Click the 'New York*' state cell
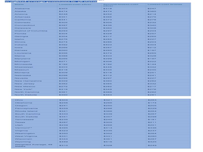This screenshot has width=203, height=152. point(23,89)
